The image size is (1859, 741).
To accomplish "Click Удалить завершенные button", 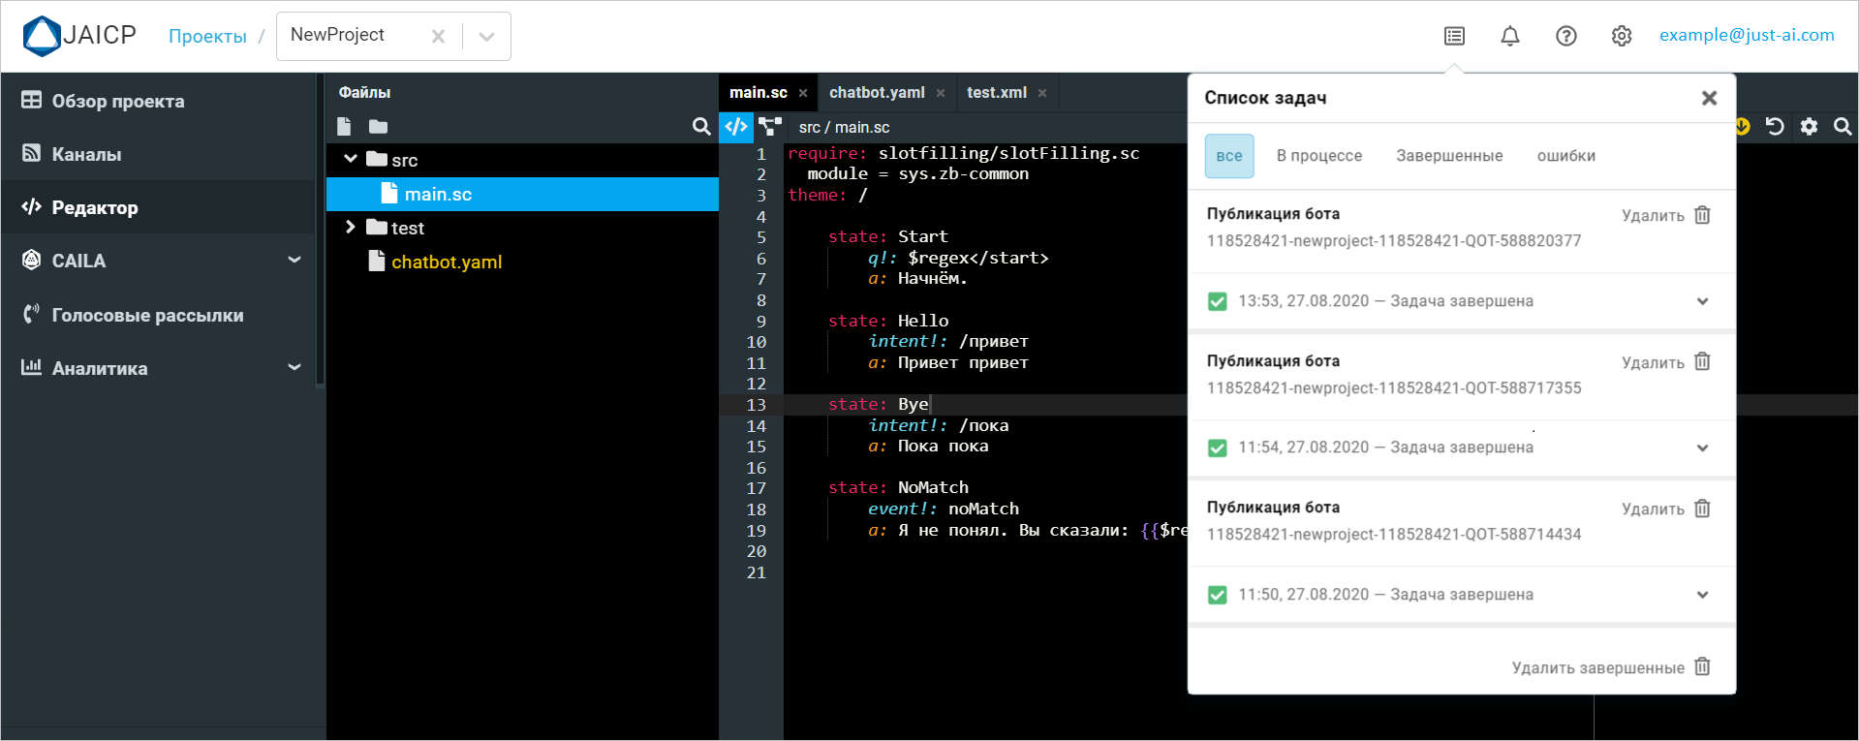I will 1611,667.
